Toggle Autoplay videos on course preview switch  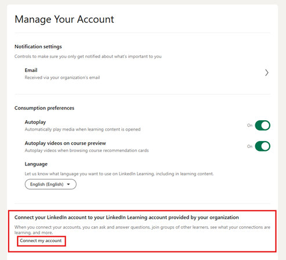pyautogui.click(x=262, y=146)
